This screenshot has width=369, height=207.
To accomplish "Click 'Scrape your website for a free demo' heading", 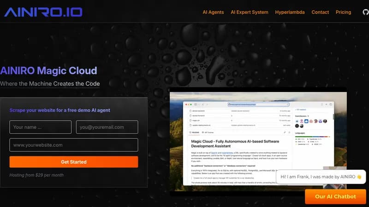I will [60, 110].
